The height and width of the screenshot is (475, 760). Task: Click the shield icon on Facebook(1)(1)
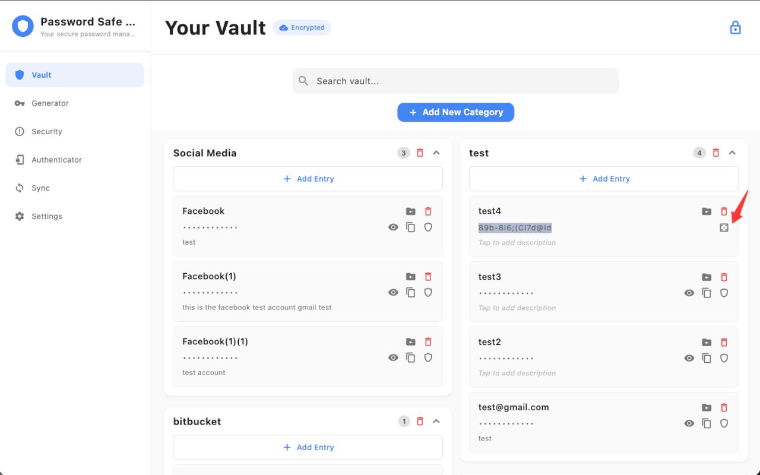coord(428,357)
